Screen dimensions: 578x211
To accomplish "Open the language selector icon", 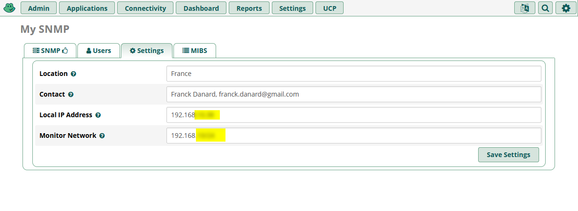I will [525, 8].
